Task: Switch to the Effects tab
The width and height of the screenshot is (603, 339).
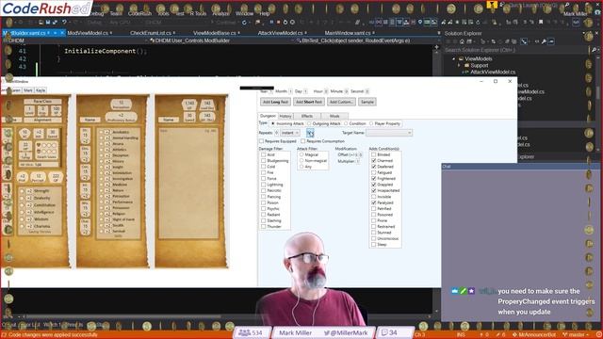Action: [x=307, y=116]
